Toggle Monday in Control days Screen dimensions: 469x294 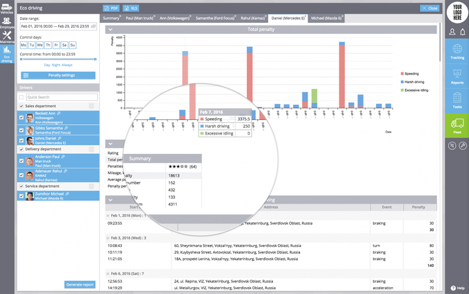coord(23,45)
